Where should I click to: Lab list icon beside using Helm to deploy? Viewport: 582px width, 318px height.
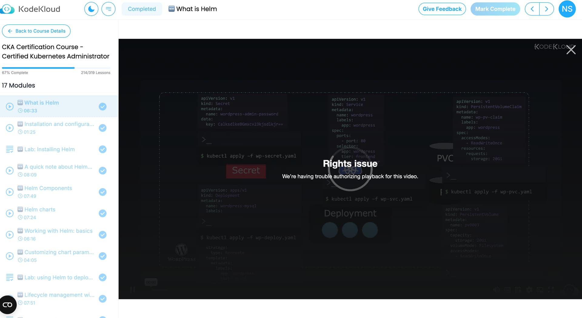click(x=10, y=277)
